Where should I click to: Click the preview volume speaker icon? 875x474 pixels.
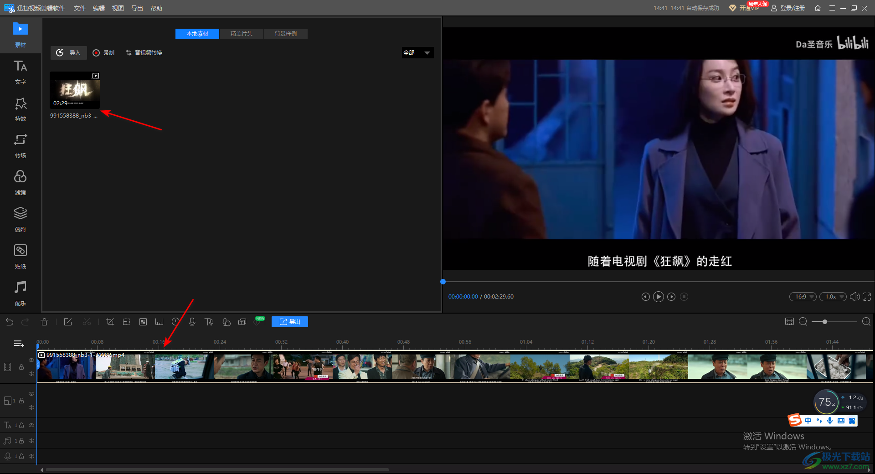(854, 297)
